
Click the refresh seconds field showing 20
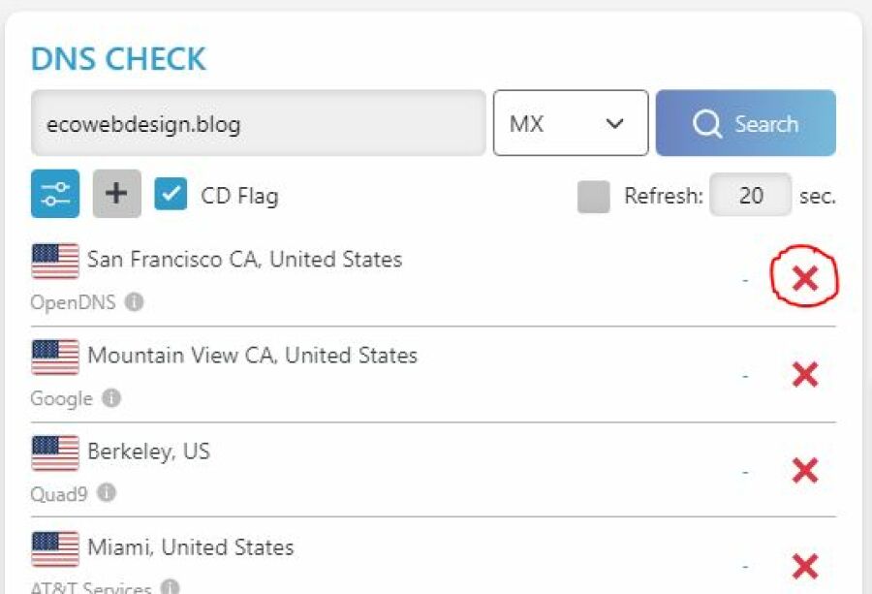[x=750, y=195]
